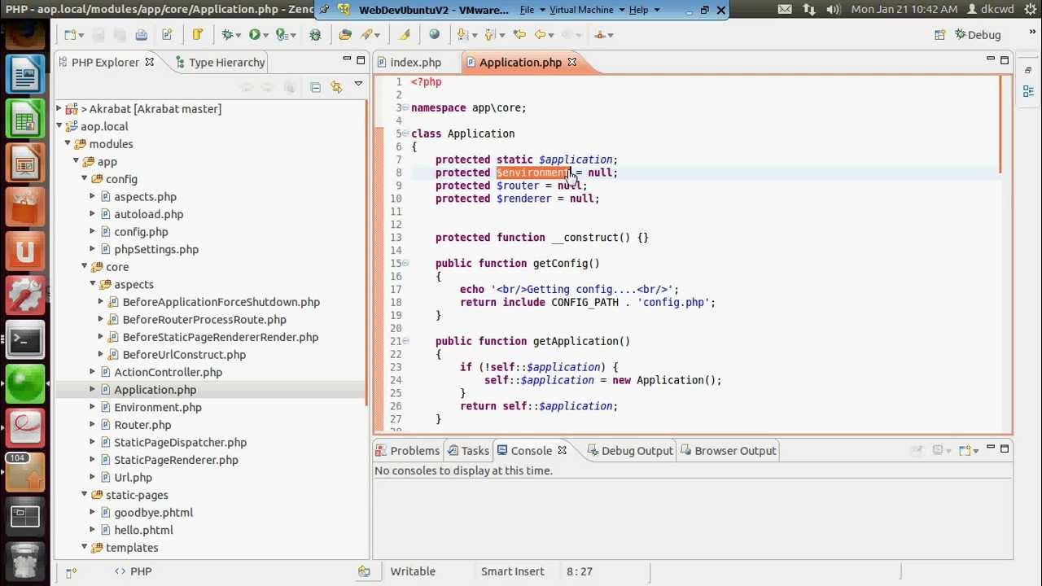1042x586 pixels.
Task: Click the Back navigation arrow icon
Action: [x=540, y=35]
